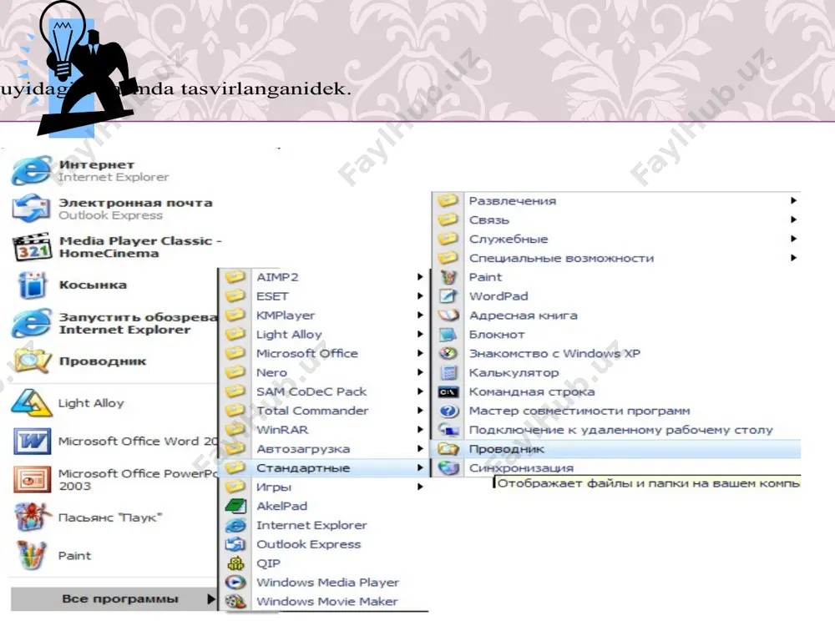Open the Light Alloy icon in recent programs

(x=31, y=403)
